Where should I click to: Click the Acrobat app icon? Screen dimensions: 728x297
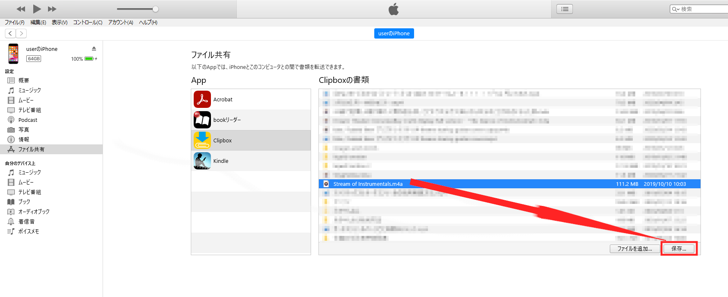pyautogui.click(x=202, y=99)
